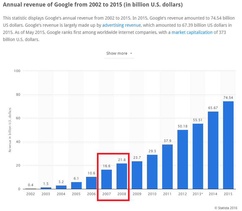The height and width of the screenshot is (211, 242).
Task: Click the 2002 revenue bar
Action: click(31, 189)
